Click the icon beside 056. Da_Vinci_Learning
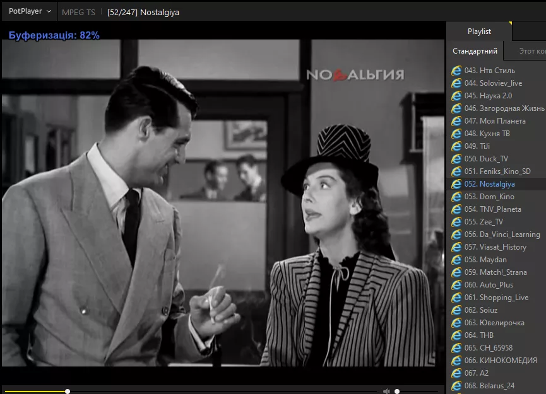The height and width of the screenshot is (394, 546). [x=456, y=235]
